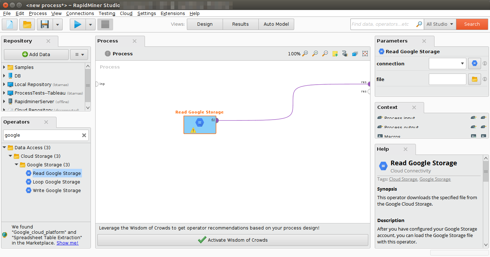Click into the operators search field containing google
Image resolution: width=490 pixels, height=257 pixels.
(42, 135)
